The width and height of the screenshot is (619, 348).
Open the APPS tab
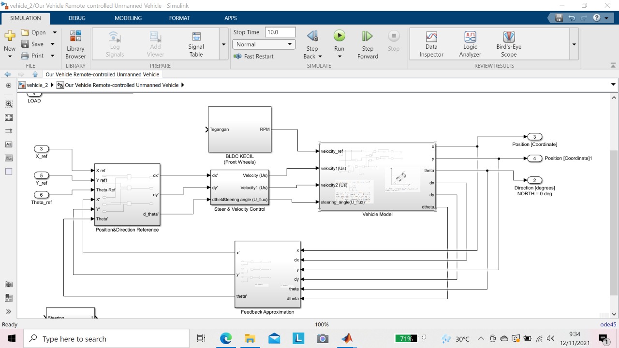pyautogui.click(x=231, y=18)
